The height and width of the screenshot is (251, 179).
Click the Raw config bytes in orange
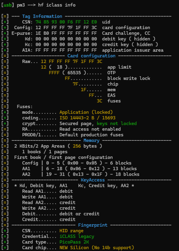click(x=71, y=61)
